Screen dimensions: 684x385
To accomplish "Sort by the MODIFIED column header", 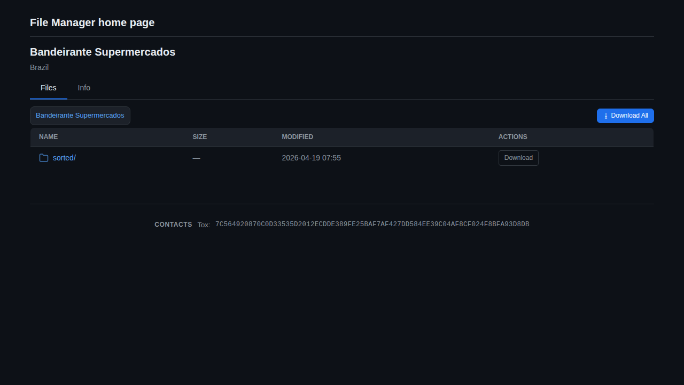I will tap(298, 137).
